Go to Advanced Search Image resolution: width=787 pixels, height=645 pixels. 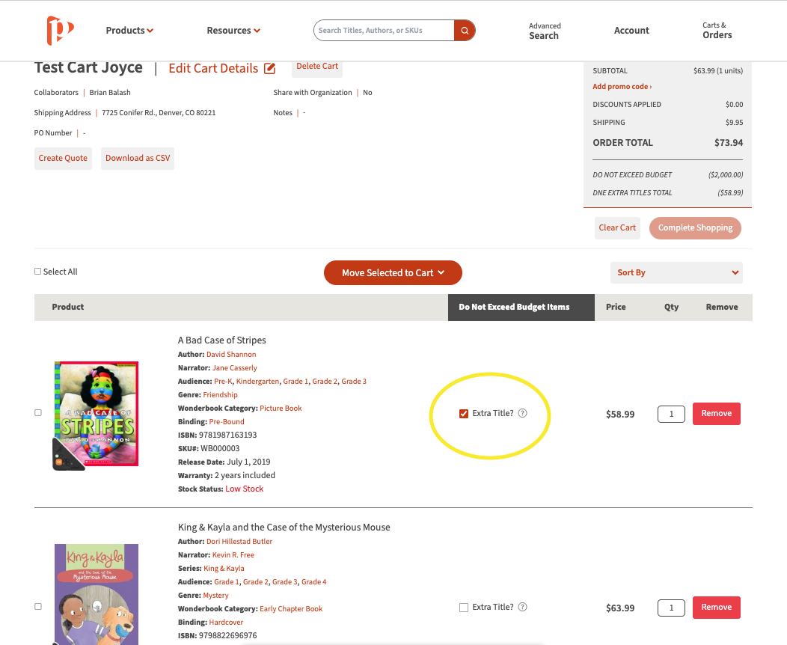tap(545, 31)
